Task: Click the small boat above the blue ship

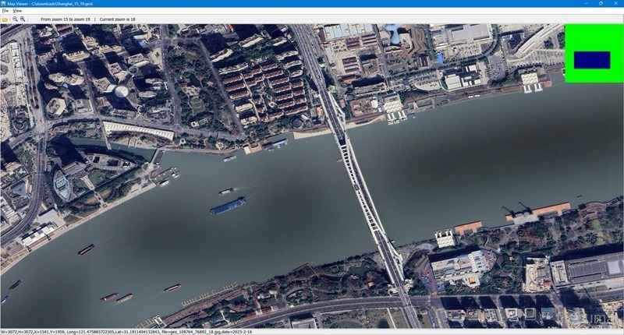Action: click(225, 191)
